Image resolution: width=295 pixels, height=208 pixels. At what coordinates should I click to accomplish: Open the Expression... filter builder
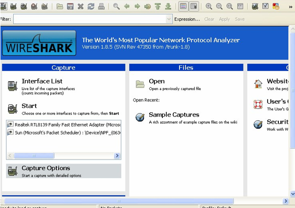[x=187, y=19]
